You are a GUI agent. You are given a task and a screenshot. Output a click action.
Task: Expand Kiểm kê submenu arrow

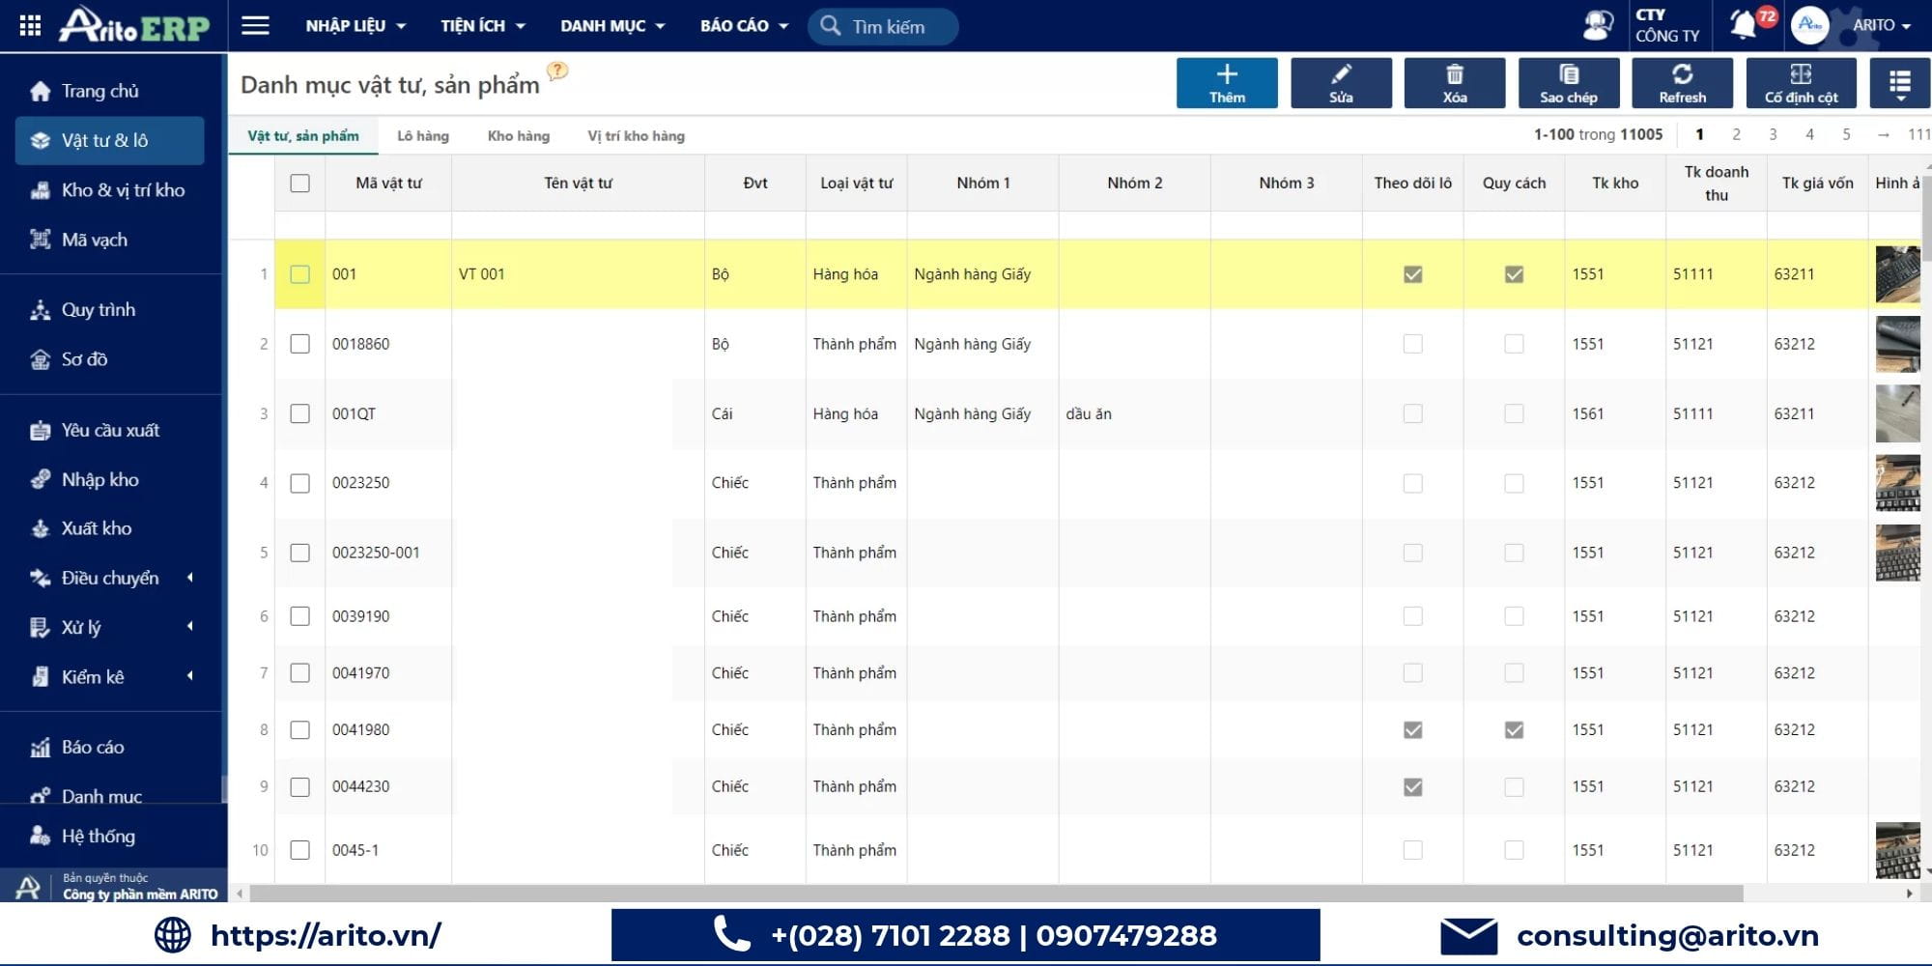click(190, 676)
